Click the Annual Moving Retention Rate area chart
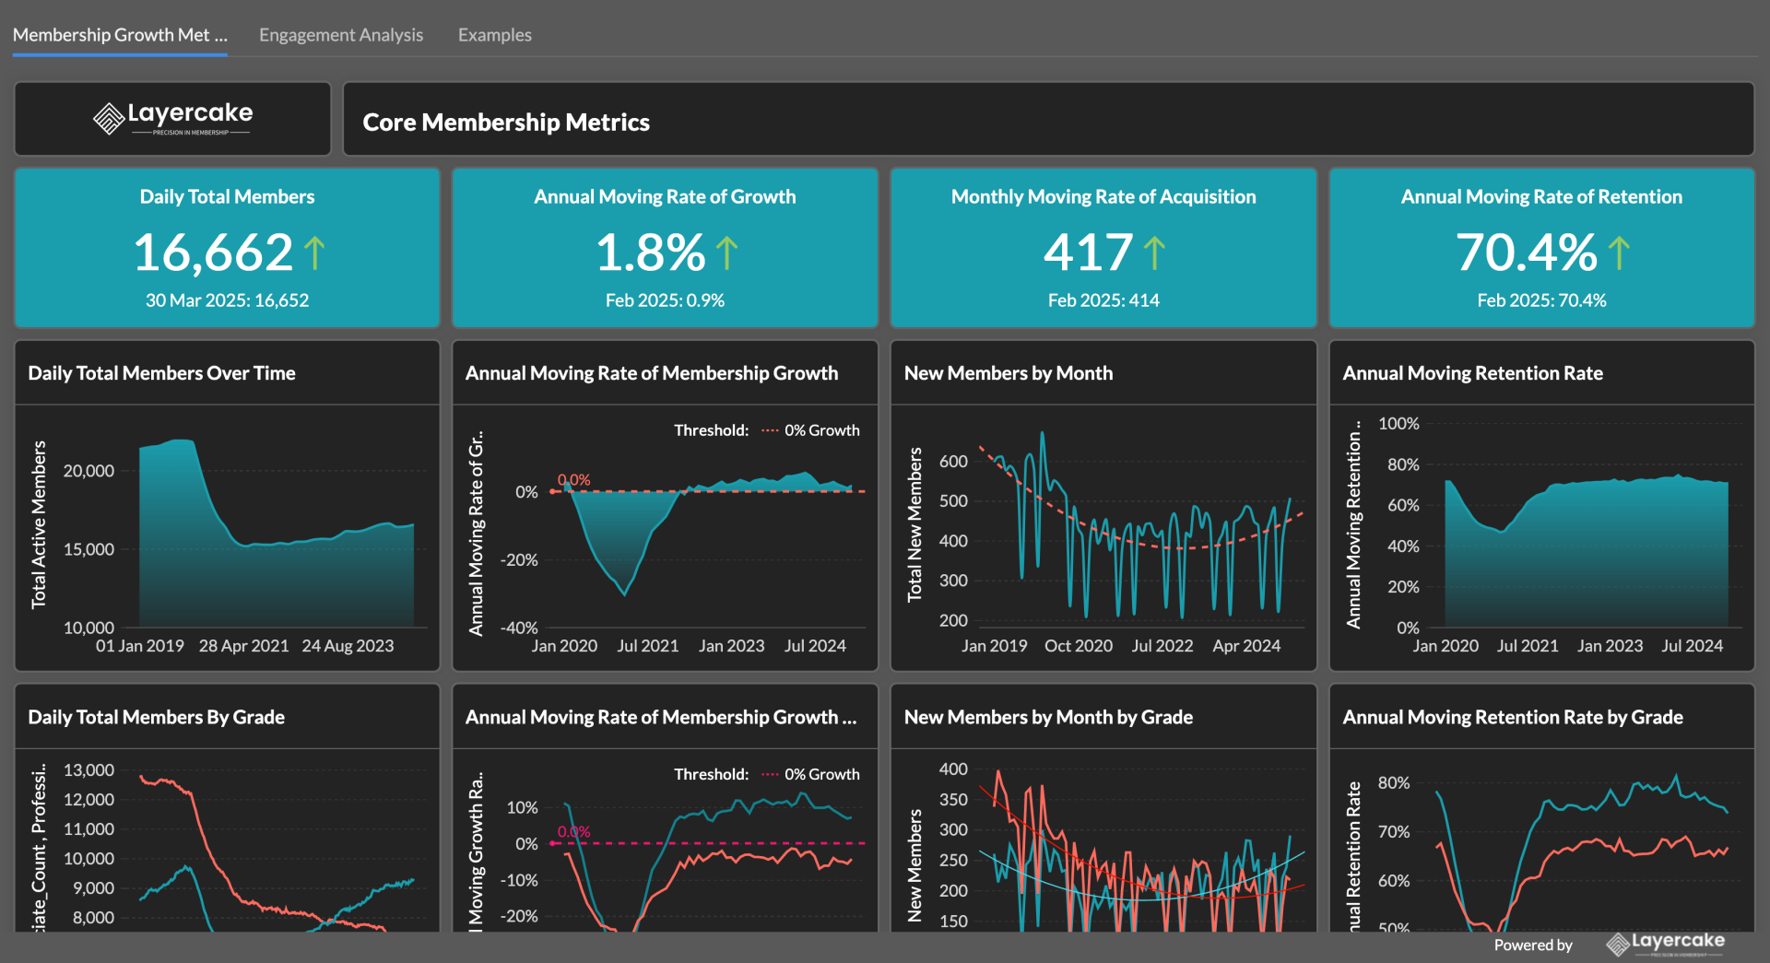The height and width of the screenshot is (963, 1770). (x=1586, y=553)
